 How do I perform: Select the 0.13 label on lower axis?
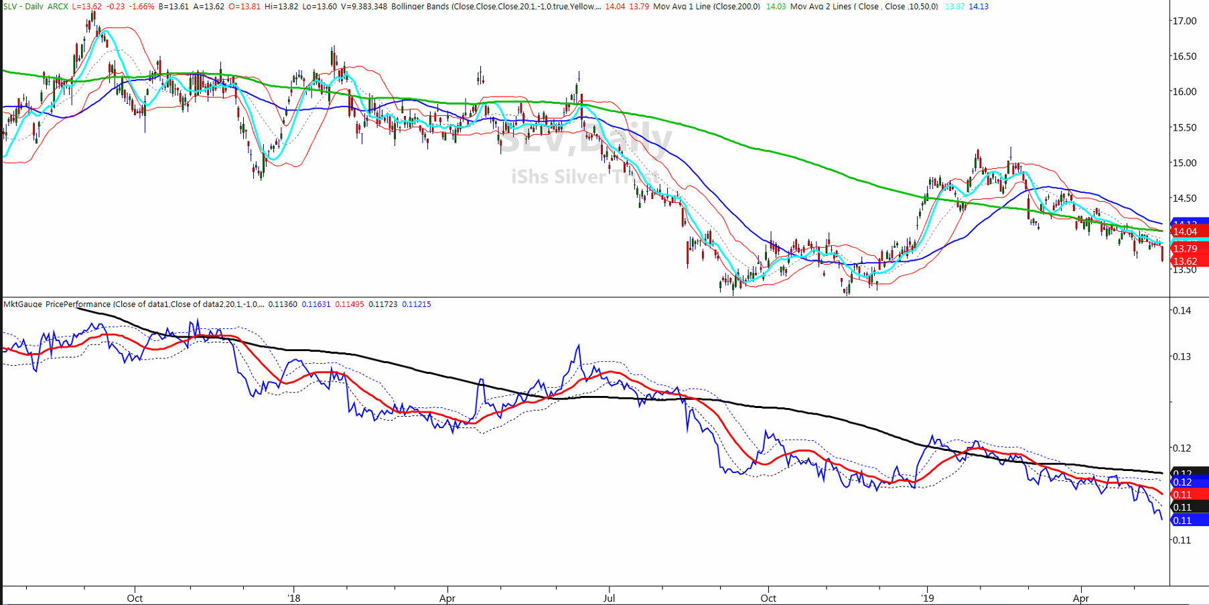coord(1182,356)
